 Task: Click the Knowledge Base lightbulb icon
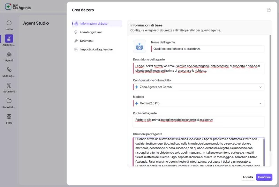tap(76, 32)
